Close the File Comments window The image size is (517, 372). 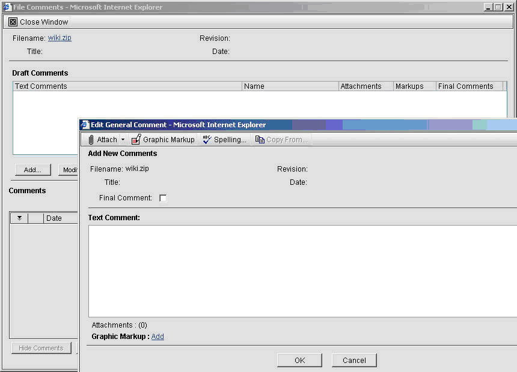[x=509, y=7]
